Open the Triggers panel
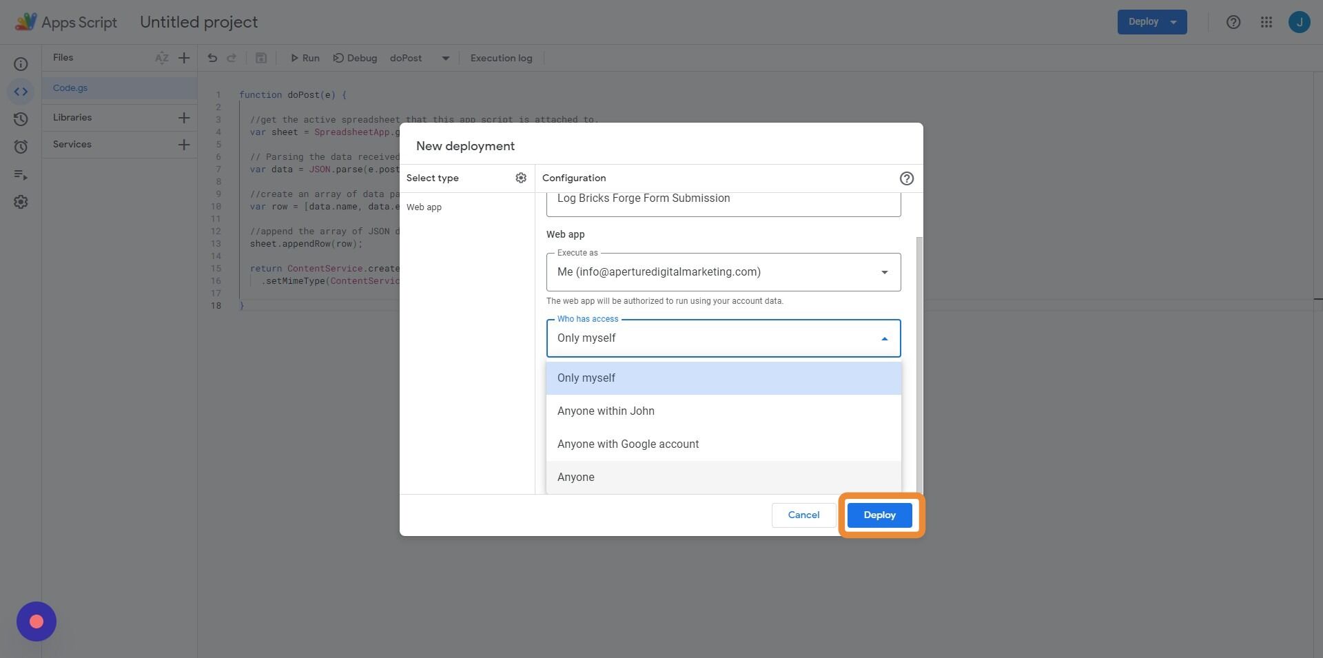 coord(21,146)
